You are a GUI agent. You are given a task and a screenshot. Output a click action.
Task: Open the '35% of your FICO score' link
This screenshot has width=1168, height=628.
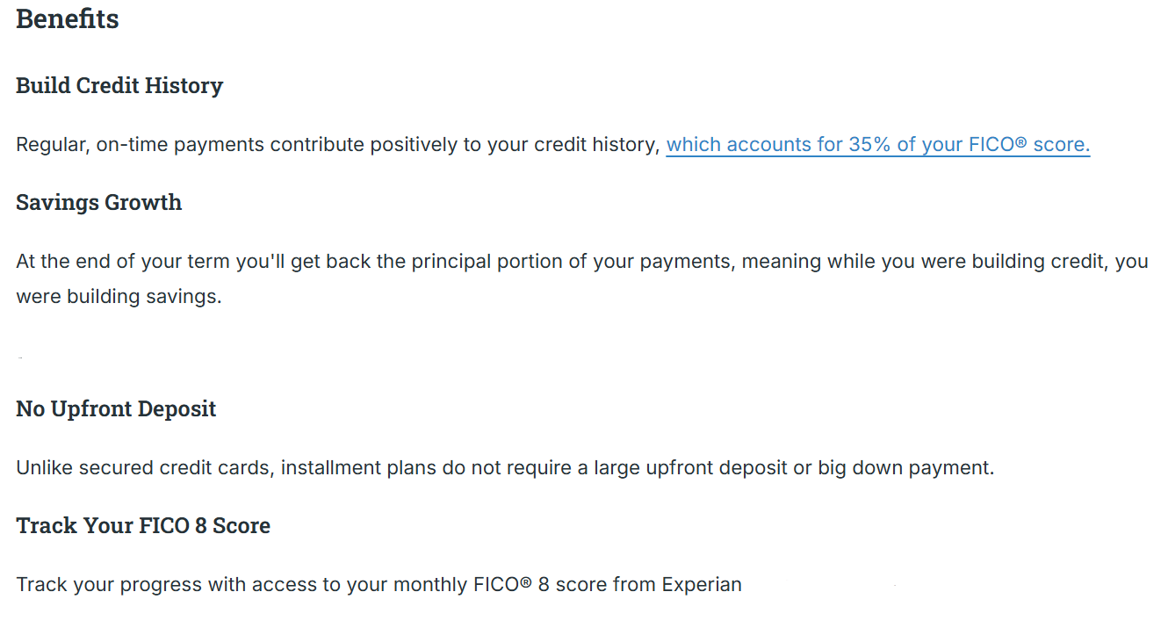tap(878, 144)
